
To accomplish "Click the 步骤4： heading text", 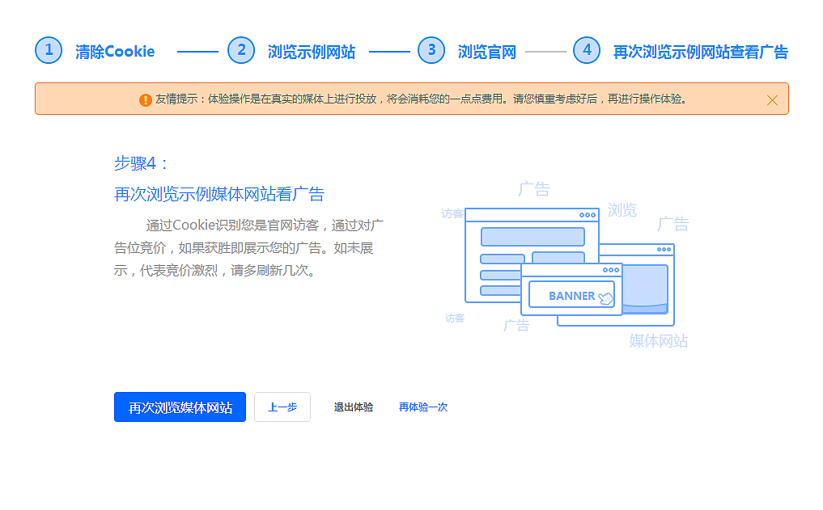I will click(x=142, y=163).
